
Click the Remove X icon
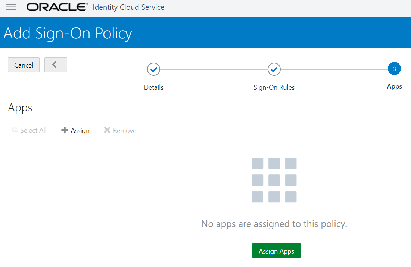(108, 130)
